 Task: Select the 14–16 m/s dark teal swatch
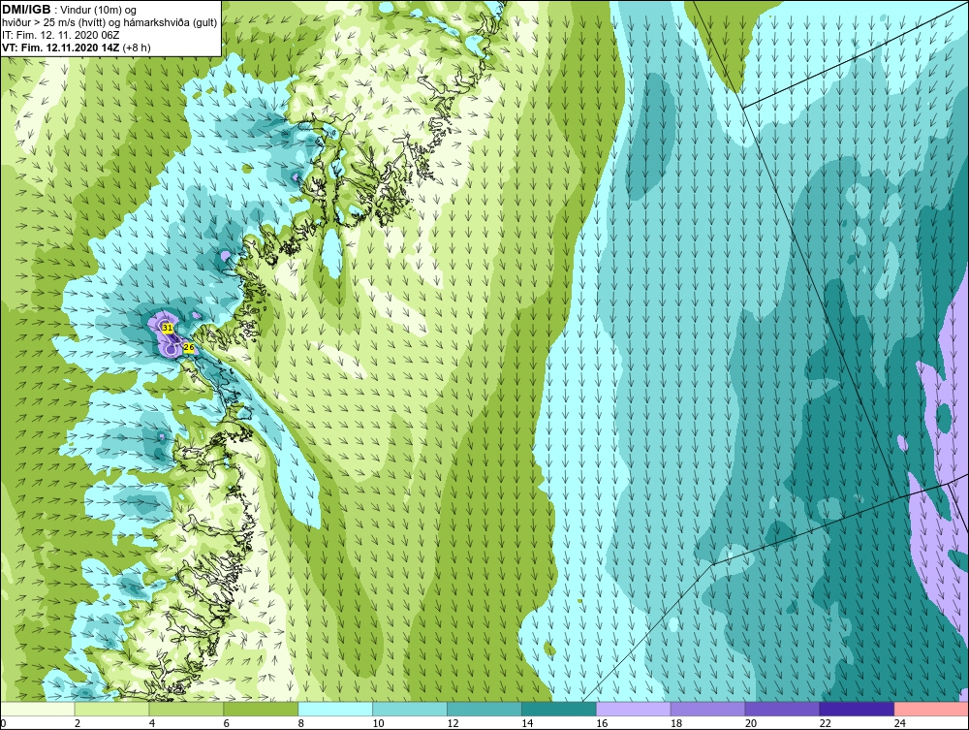559,709
